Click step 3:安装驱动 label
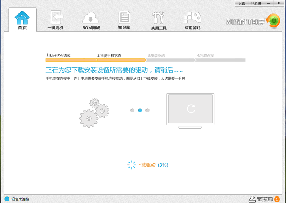Screen dimensions: 286x203 pos(156,56)
